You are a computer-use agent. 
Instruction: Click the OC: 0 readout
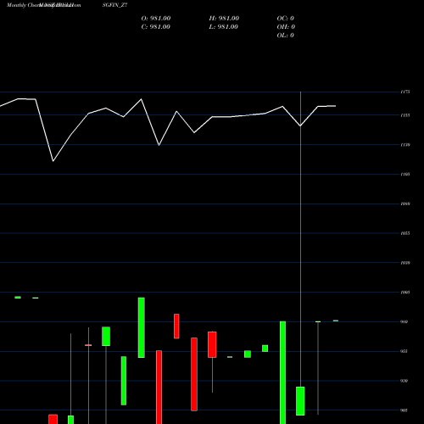[286, 19]
